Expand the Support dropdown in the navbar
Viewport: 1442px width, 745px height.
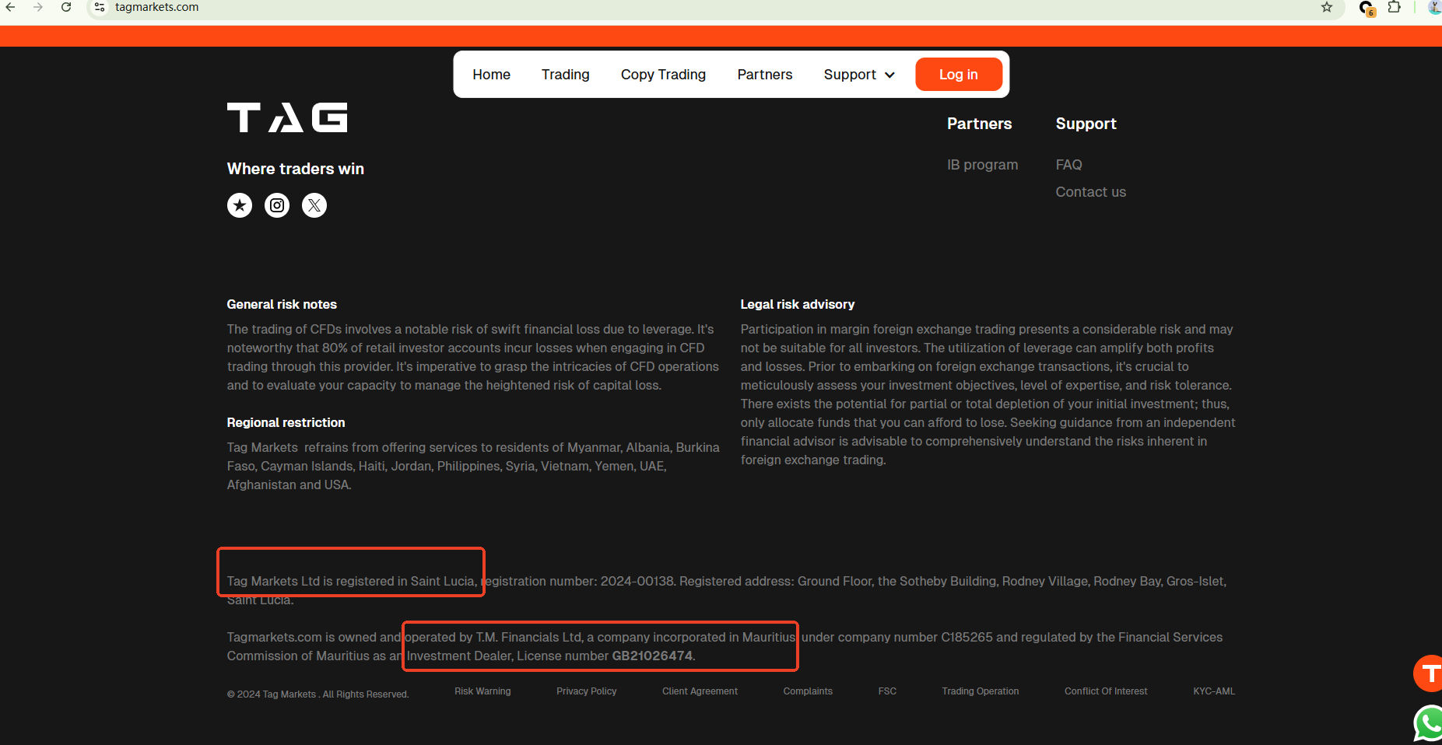859,75
